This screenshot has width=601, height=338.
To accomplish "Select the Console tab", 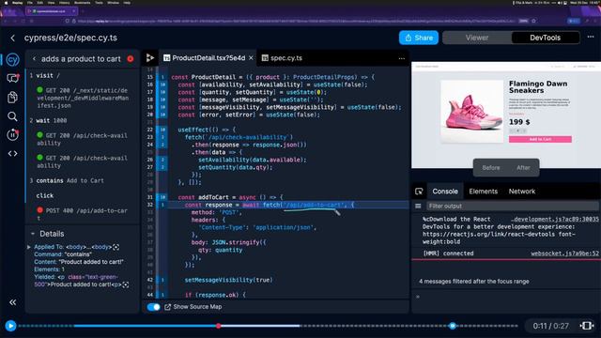I will point(445,192).
